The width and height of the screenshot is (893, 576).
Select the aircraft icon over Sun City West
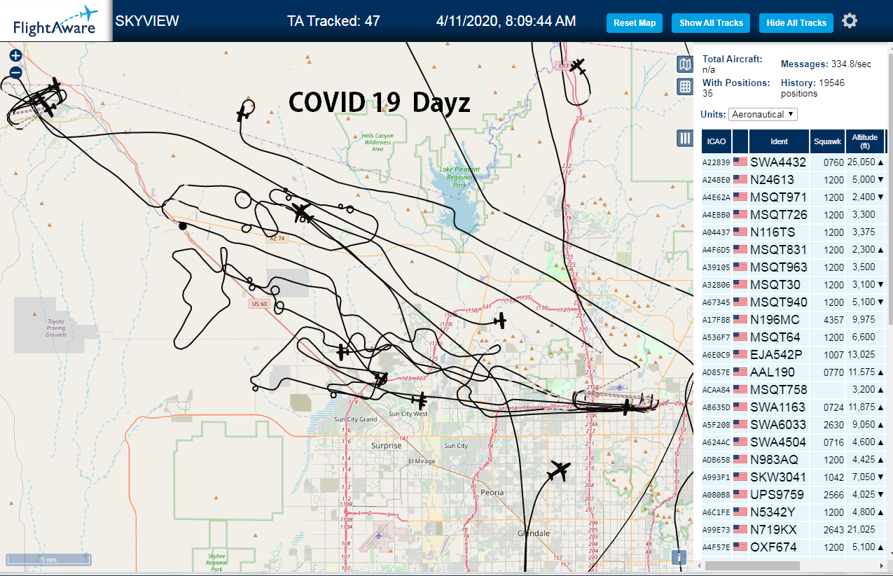tap(420, 401)
